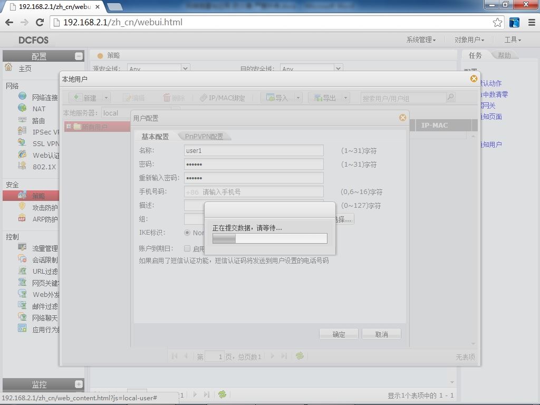540x405 pixels.
Task: Open 导出 dropdown arrow
Action: (x=345, y=98)
